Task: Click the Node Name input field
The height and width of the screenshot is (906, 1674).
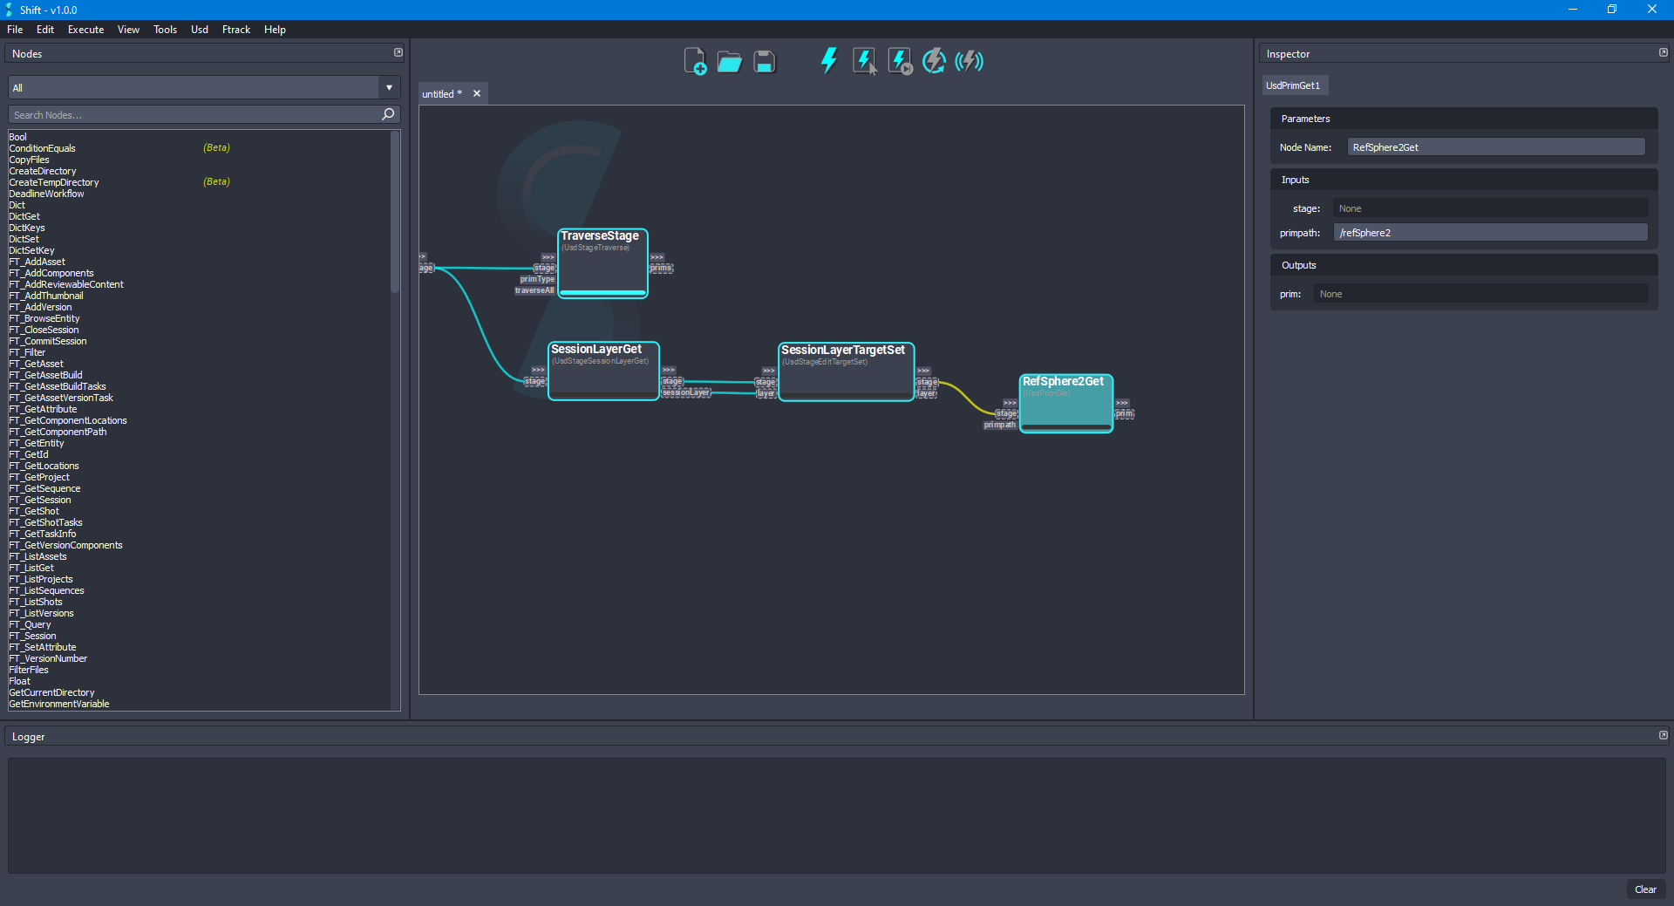Action: 1494,146
